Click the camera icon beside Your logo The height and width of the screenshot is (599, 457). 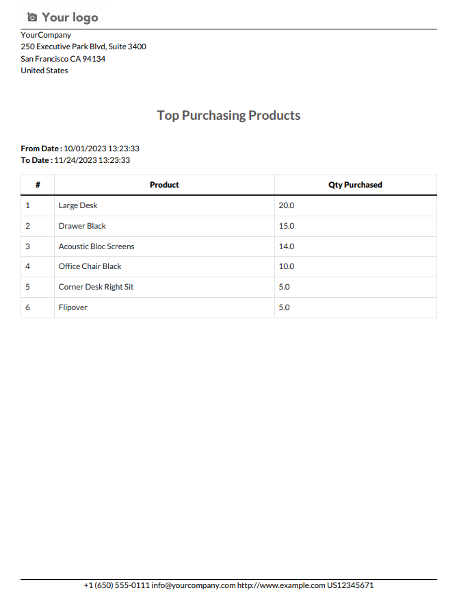tap(32, 17)
